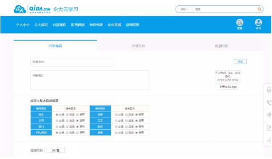Open 党政党建 in navigation bar
Screen dimensions: 272x159
click(x=96, y=25)
